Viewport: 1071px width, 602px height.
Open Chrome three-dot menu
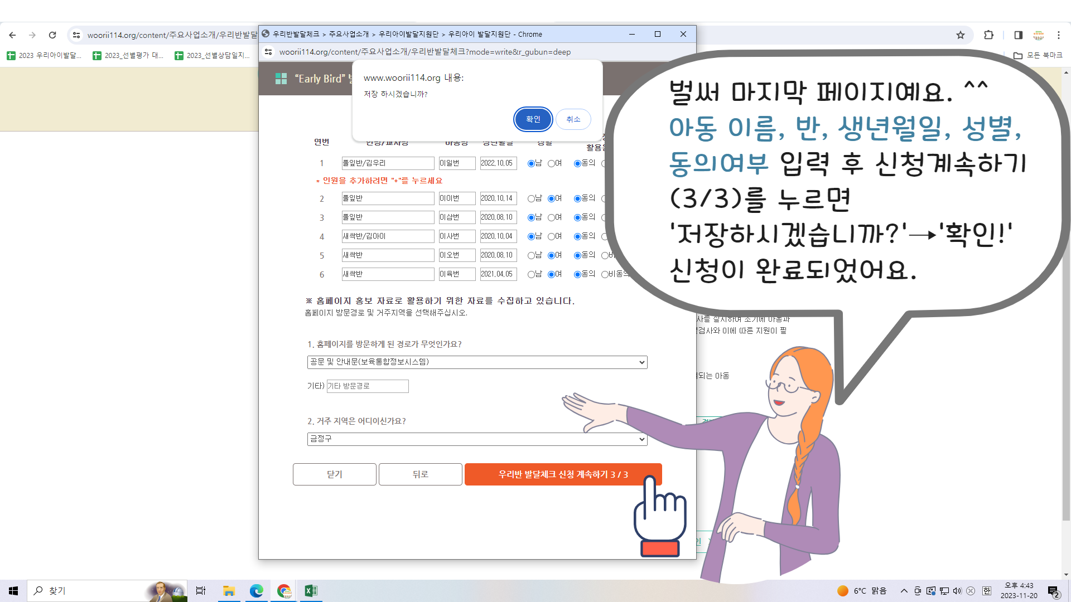(1058, 35)
